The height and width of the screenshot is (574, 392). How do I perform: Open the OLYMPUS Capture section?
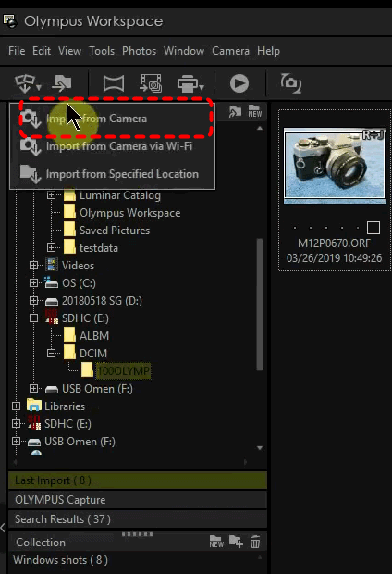coord(138,500)
